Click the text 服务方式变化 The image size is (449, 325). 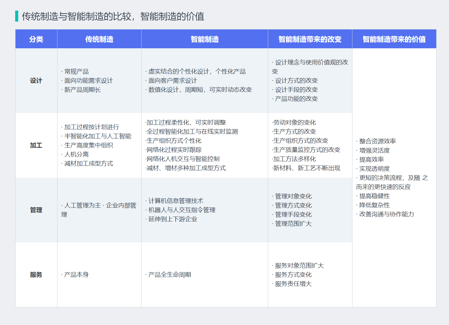tap(292, 275)
